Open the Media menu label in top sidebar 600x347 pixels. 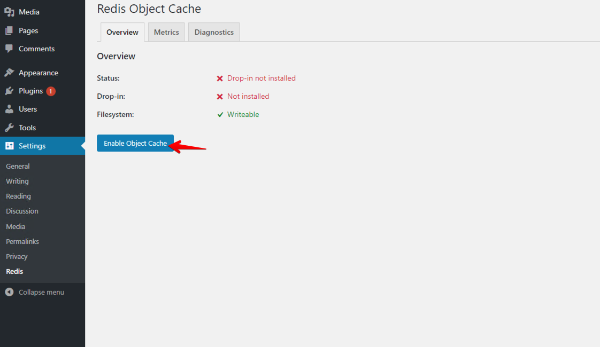click(29, 12)
